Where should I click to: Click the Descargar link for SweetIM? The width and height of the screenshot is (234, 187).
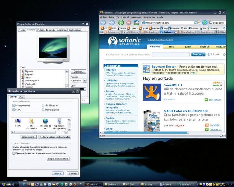point(215,100)
